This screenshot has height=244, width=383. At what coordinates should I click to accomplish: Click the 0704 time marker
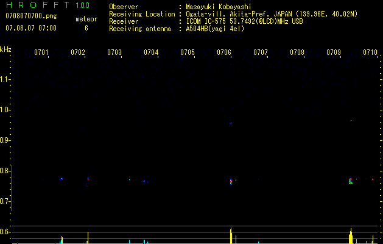pos(151,52)
